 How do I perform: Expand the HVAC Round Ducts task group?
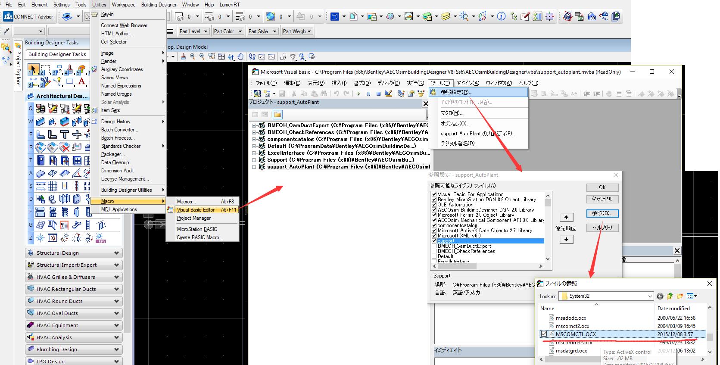74,301
